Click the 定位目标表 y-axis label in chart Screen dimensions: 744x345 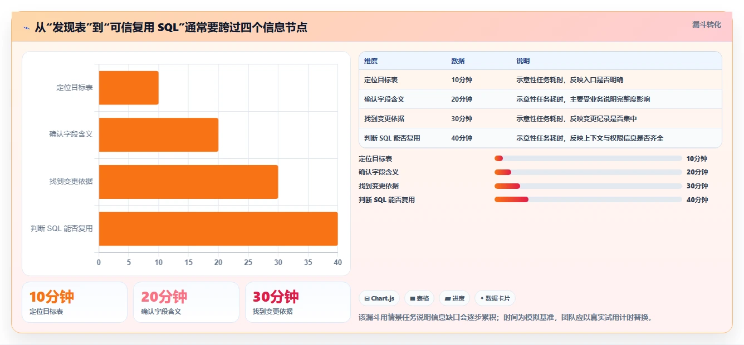pyautogui.click(x=75, y=88)
